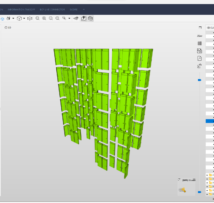The image size is (214, 203).
Task: Open the axis tool dropdown arrow
Action: (x=69, y=19)
